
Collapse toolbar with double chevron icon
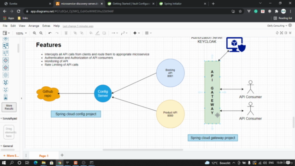pos(290,33)
